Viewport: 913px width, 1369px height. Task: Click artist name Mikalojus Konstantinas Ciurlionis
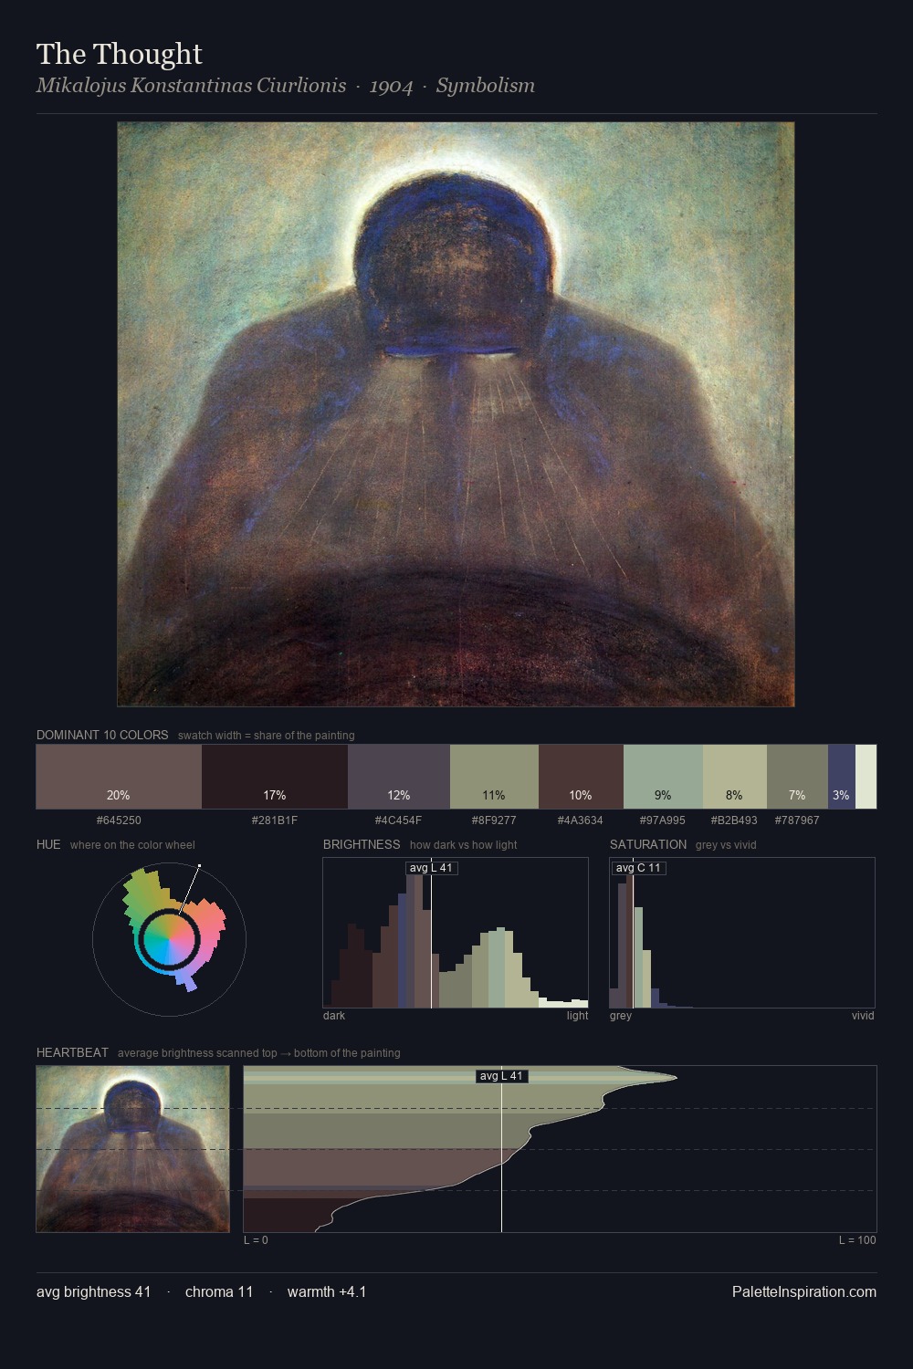pyautogui.click(x=192, y=86)
